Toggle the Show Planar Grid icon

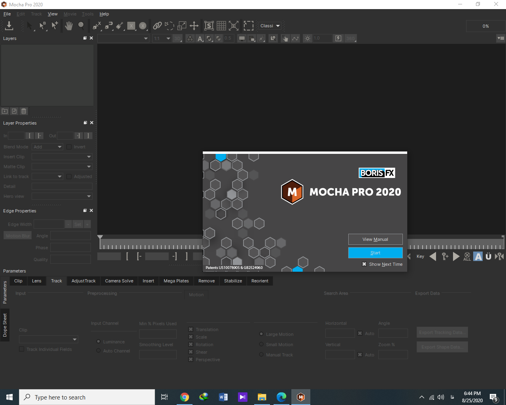coord(221,26)
